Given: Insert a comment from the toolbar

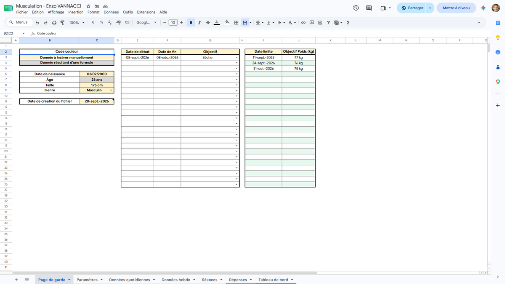Looking at the screenshot, I should (x=312, y=23).
